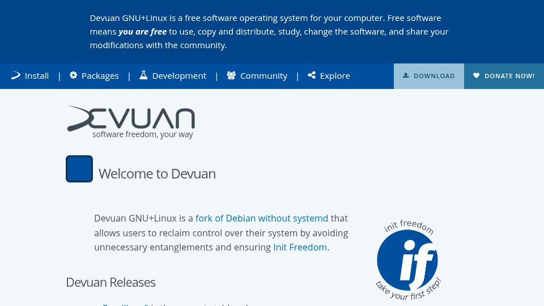This screenshot has width=544, height=306.
Task: Click the bold italic 'you are free' text
Action: click(143, 32)
